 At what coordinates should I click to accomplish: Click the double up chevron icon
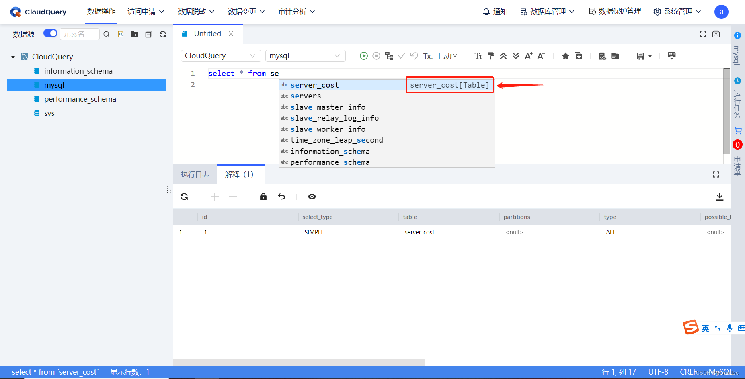tap(503, 56)
